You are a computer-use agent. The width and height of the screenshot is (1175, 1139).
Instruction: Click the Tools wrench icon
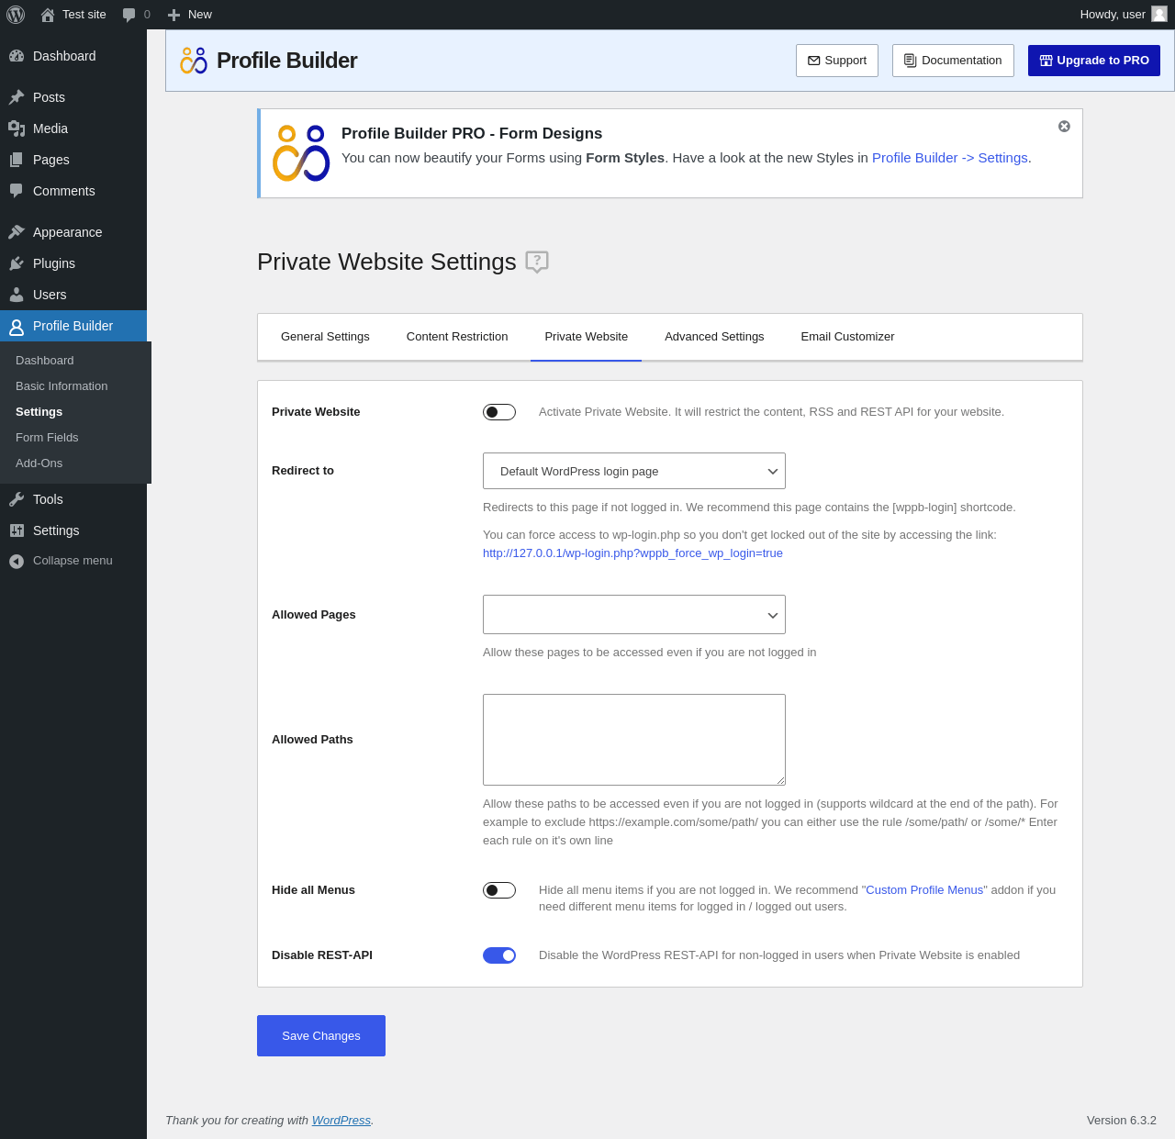coord(17,499)
